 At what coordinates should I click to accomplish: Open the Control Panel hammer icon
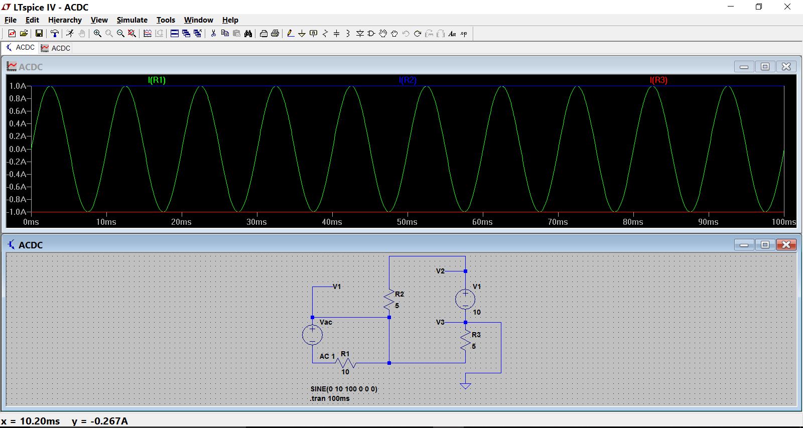(x=55, y=34)
